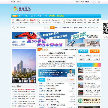
Task: Go to slideshow page 7
Action: tap(34, 81)
